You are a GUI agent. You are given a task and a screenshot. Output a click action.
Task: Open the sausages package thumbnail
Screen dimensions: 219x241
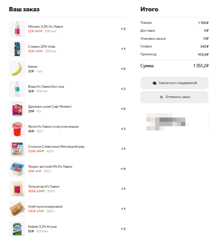pyautogui.click(x=17, y=149)
